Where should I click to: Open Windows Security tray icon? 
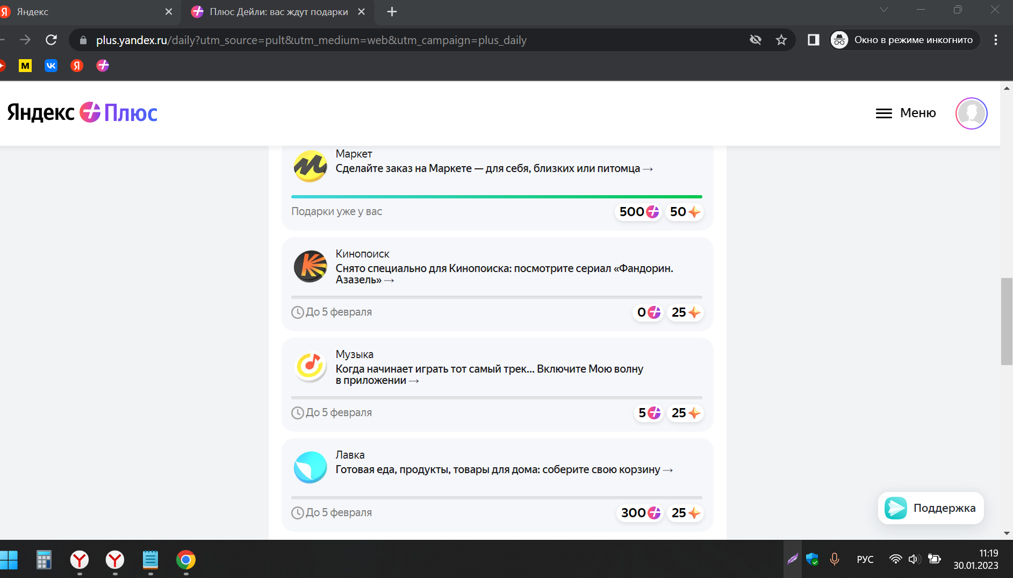[813, 559]
